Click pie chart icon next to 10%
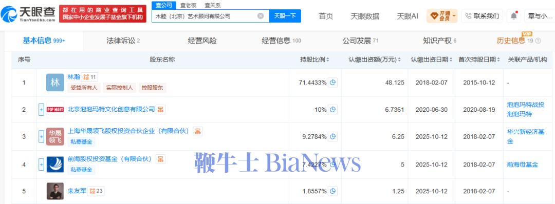Viewport: 555px width, 204px height. [332, 110]
